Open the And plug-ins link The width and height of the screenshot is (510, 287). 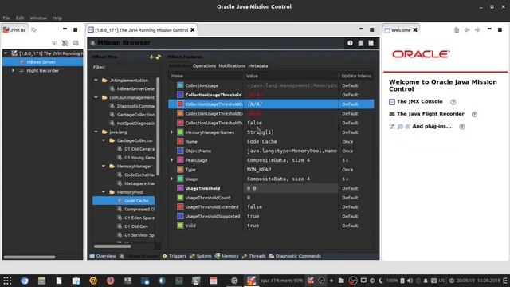point(432,126)
